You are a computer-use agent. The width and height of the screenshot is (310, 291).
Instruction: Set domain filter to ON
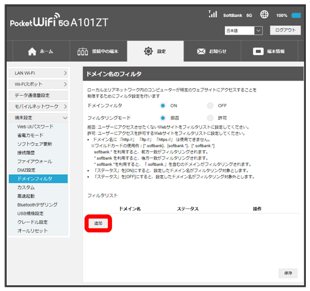pyautogui.click(x=163, y=105)
